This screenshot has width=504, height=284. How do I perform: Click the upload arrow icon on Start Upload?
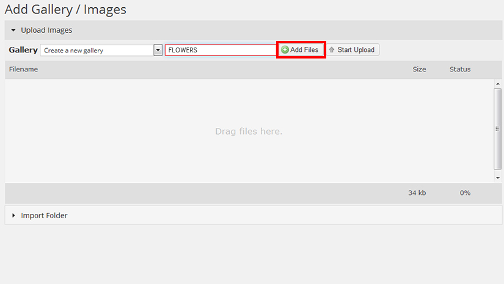(332, 50)
